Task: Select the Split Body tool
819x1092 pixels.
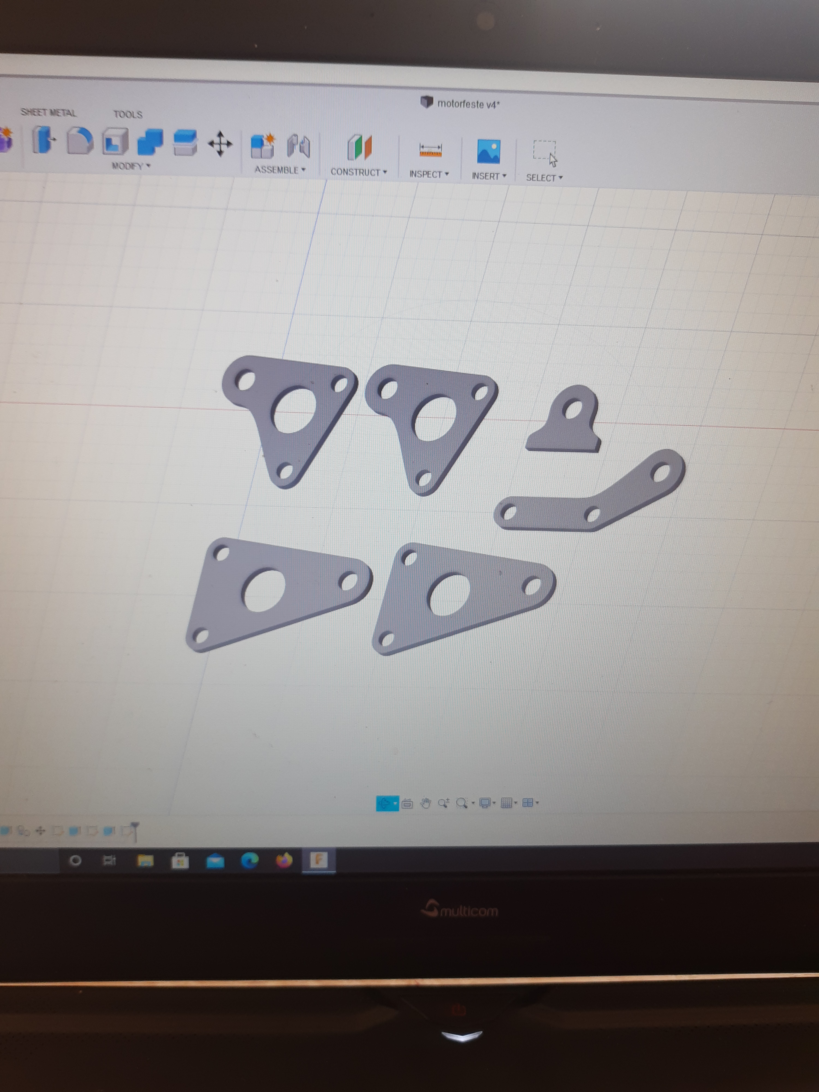Action: click(185, 143)
